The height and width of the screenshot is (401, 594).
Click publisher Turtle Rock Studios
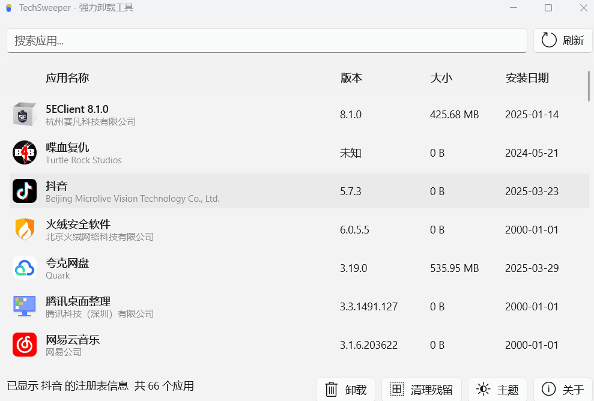click(83, 160)
